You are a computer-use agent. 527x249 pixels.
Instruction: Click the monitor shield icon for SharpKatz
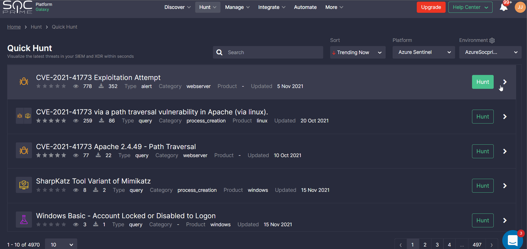pyautogui.click(x=24, y=185)
